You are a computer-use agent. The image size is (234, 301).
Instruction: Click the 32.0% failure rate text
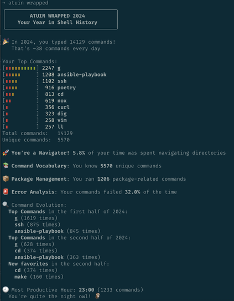click(132, 192)
